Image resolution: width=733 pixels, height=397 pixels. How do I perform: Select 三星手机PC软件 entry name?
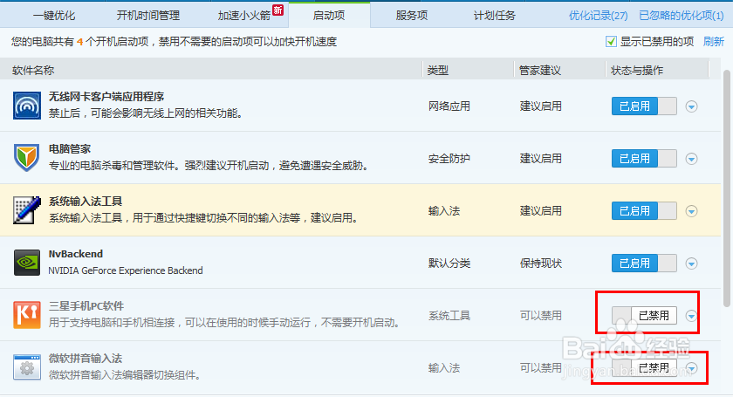[x=86, y=306]
